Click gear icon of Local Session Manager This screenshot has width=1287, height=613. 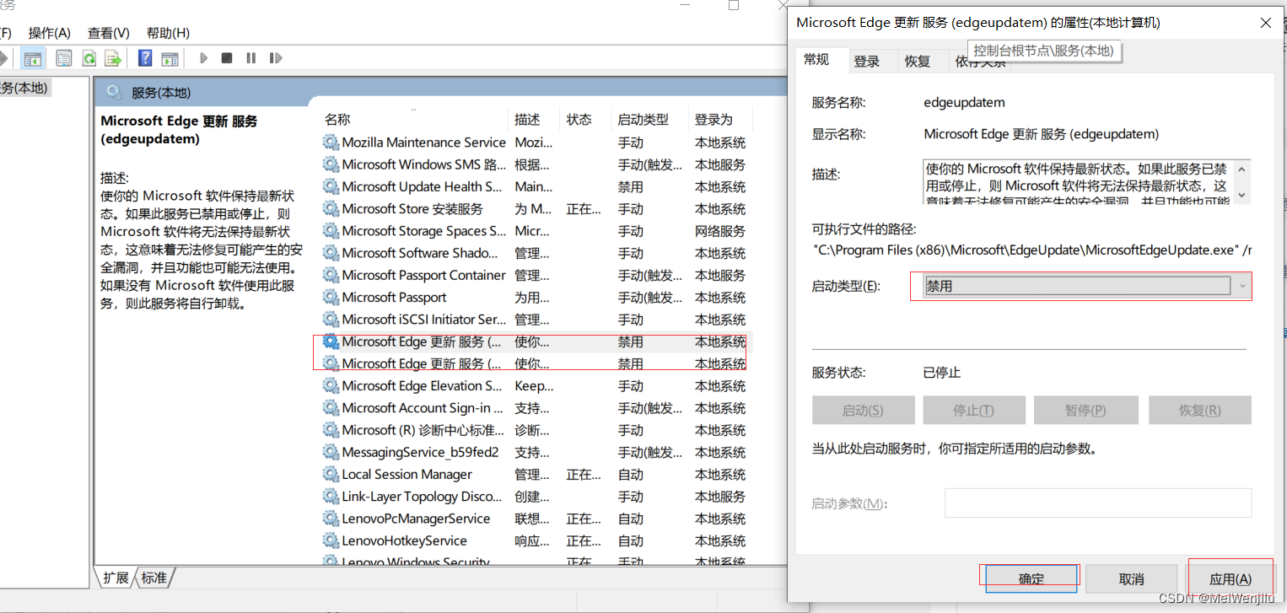[x=331, y=474]
